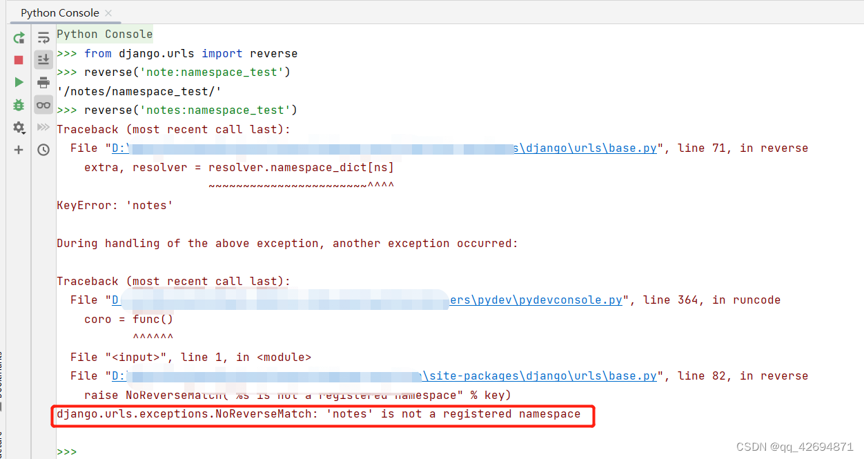Select the highlighted NoReverseMatch error line
Screen dimensions: 864x459
(324, 414)
